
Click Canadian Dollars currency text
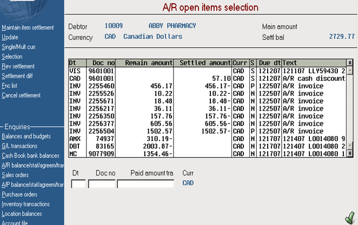tap(153, 37)
